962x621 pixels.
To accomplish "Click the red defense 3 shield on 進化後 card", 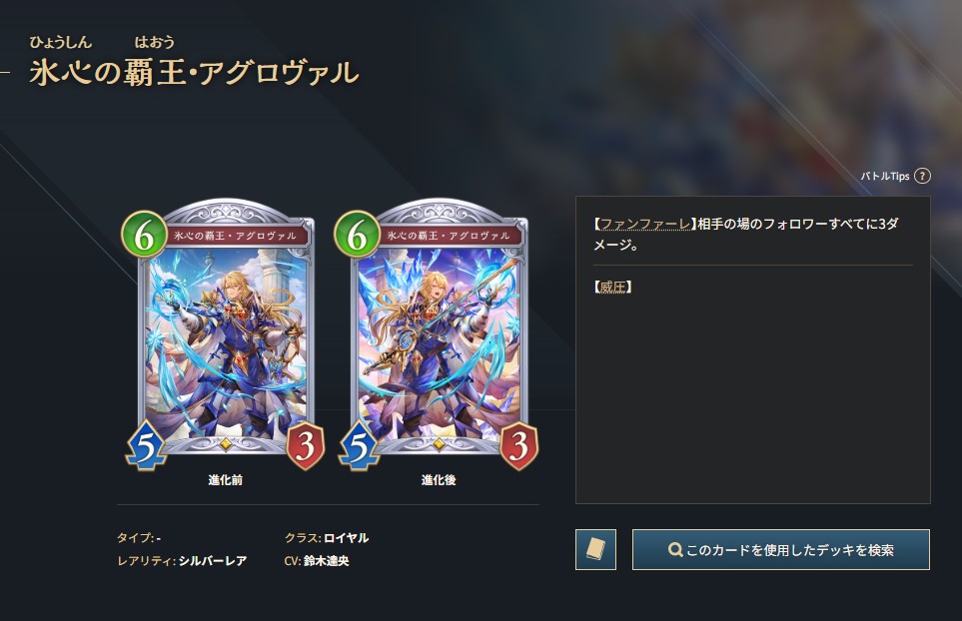I will (518, 445).
